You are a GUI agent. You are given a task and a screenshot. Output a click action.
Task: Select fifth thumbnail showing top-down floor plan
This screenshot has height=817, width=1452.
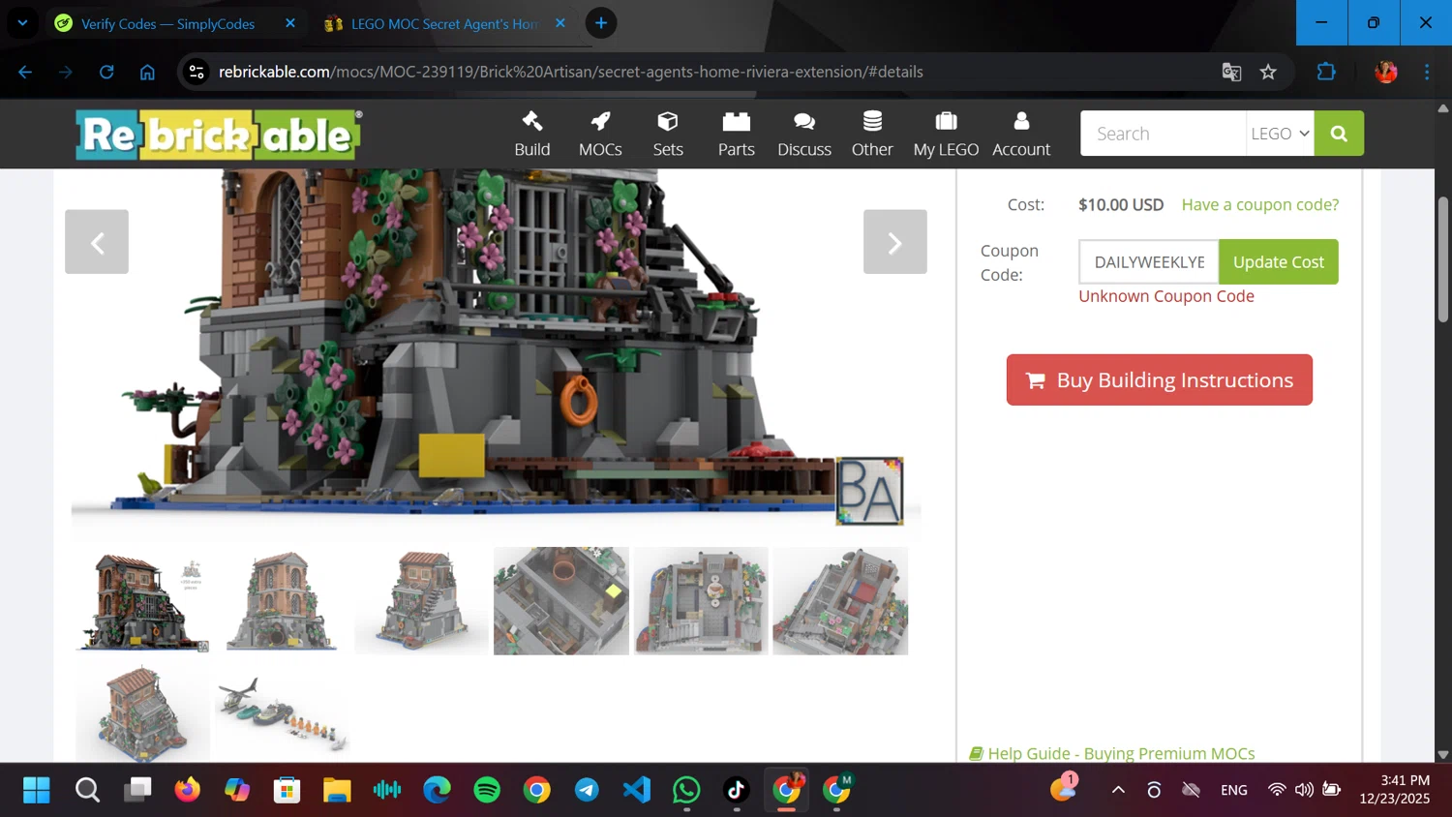click(701, 601)
